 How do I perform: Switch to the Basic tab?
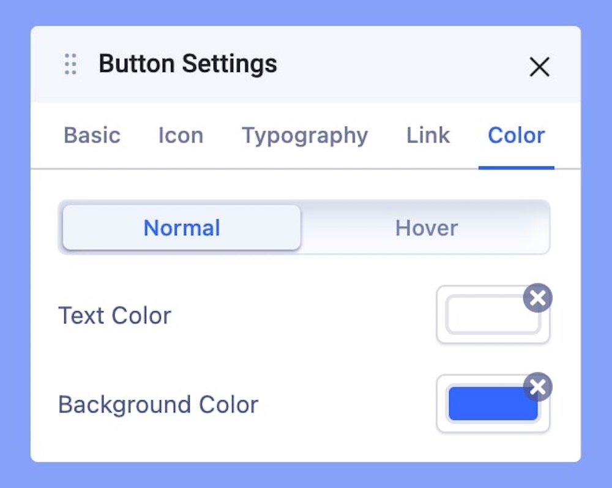pos(92,135)
